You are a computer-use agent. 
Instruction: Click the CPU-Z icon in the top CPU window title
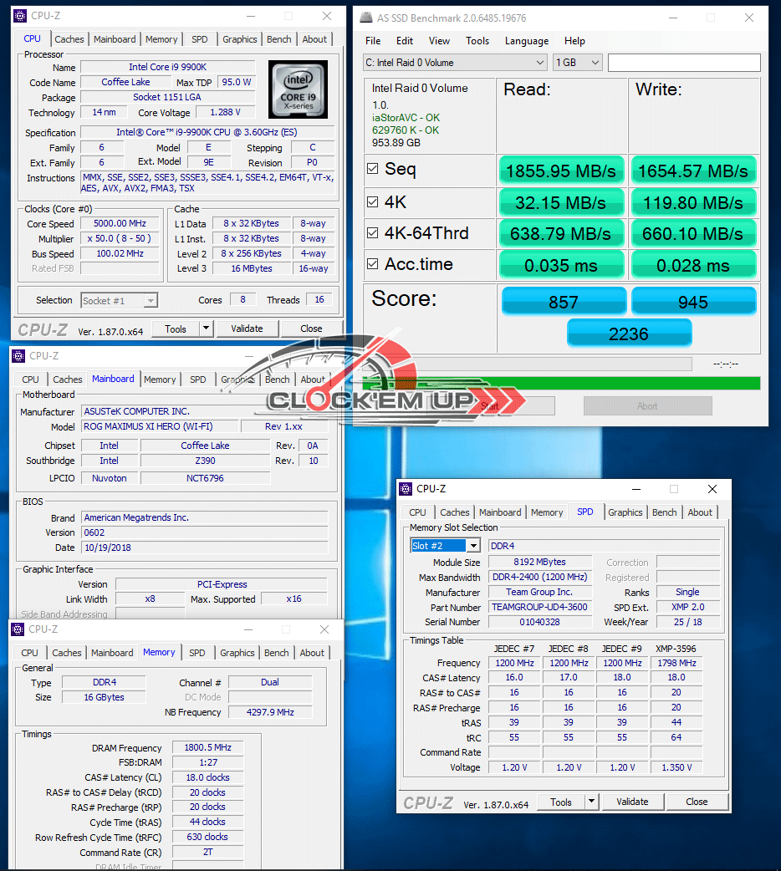click(21, 16)
